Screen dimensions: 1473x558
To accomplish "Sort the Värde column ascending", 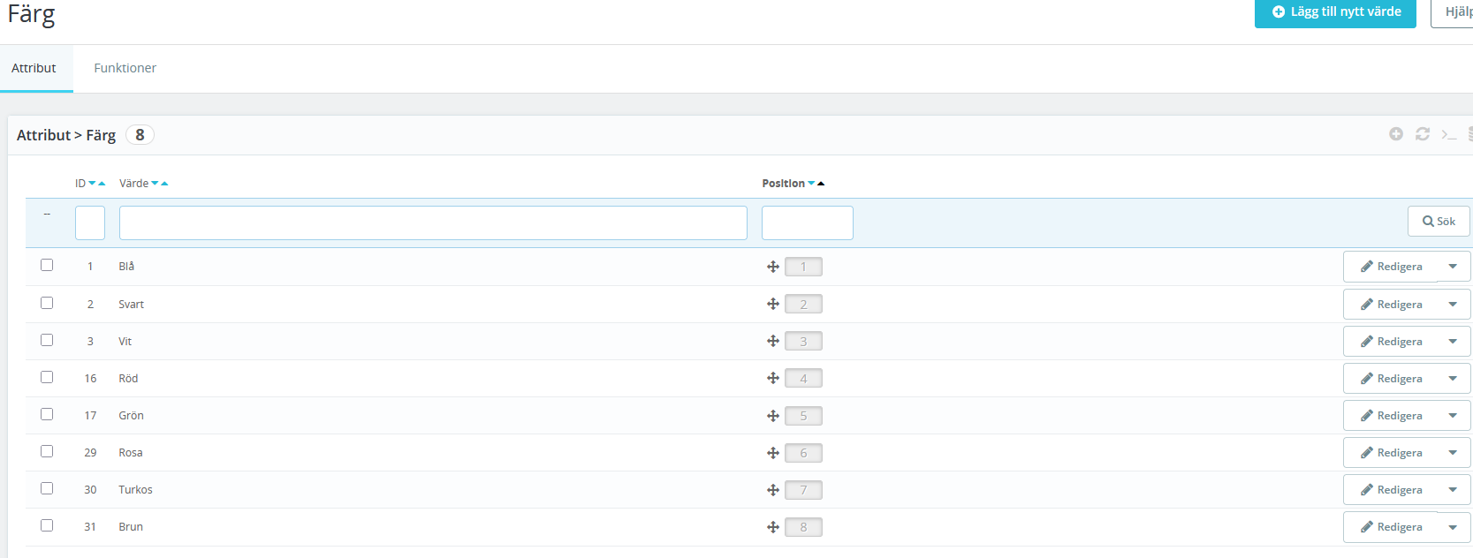I will pos(164,184).
